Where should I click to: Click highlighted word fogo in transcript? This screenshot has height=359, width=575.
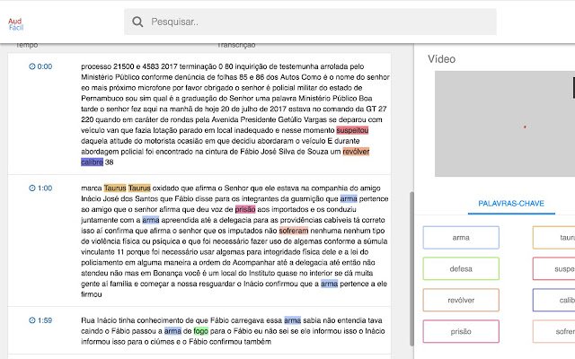coord(201,331)
